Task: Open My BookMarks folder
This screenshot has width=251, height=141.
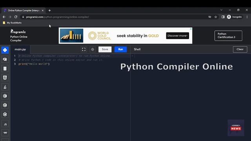Action: coord(12,23)
